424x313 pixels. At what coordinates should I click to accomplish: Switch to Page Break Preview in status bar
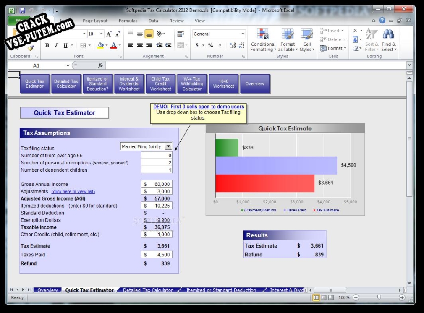331,297
